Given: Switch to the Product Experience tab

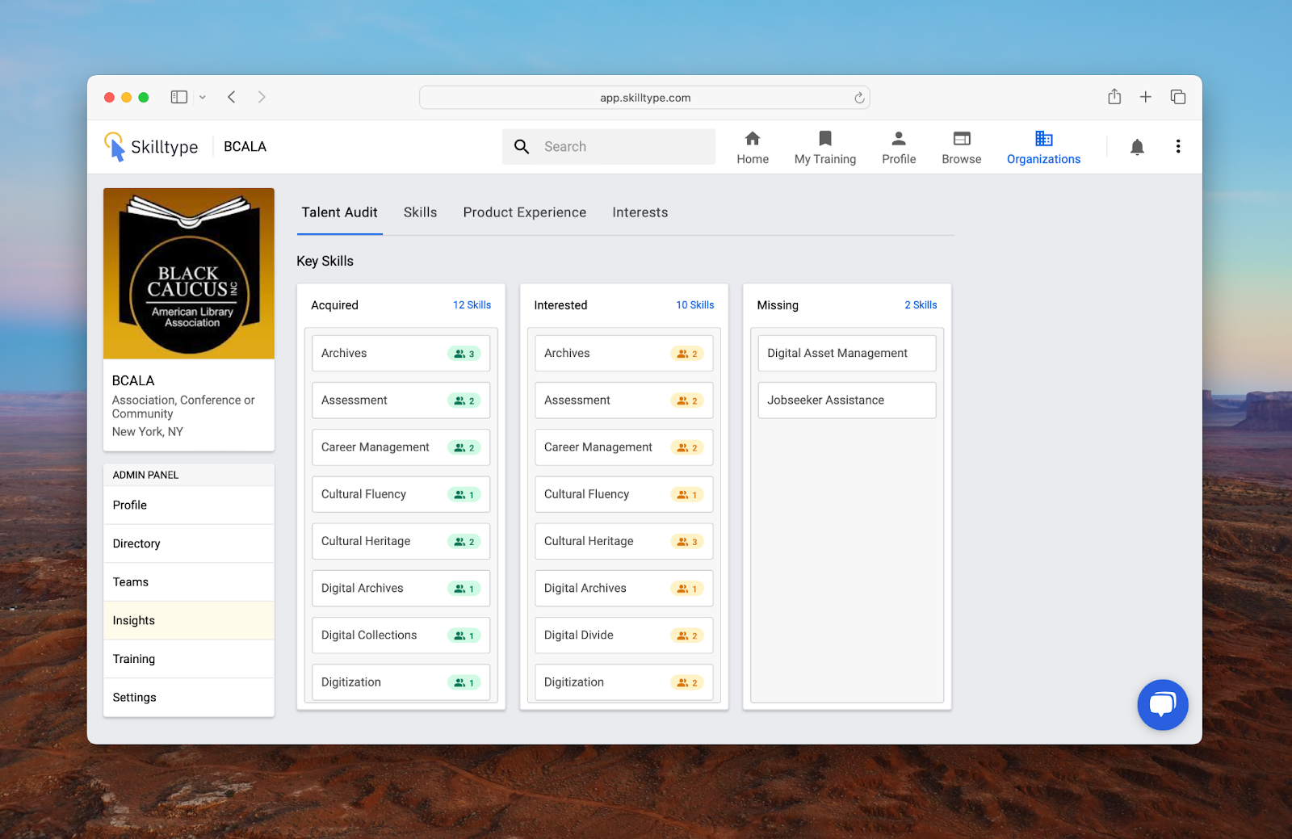Looking at the screenshot, I should point(524,212).
